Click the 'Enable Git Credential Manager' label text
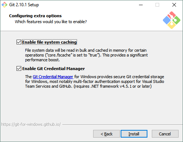The height and width of the screenshot is (142, 183). (54, 69)
